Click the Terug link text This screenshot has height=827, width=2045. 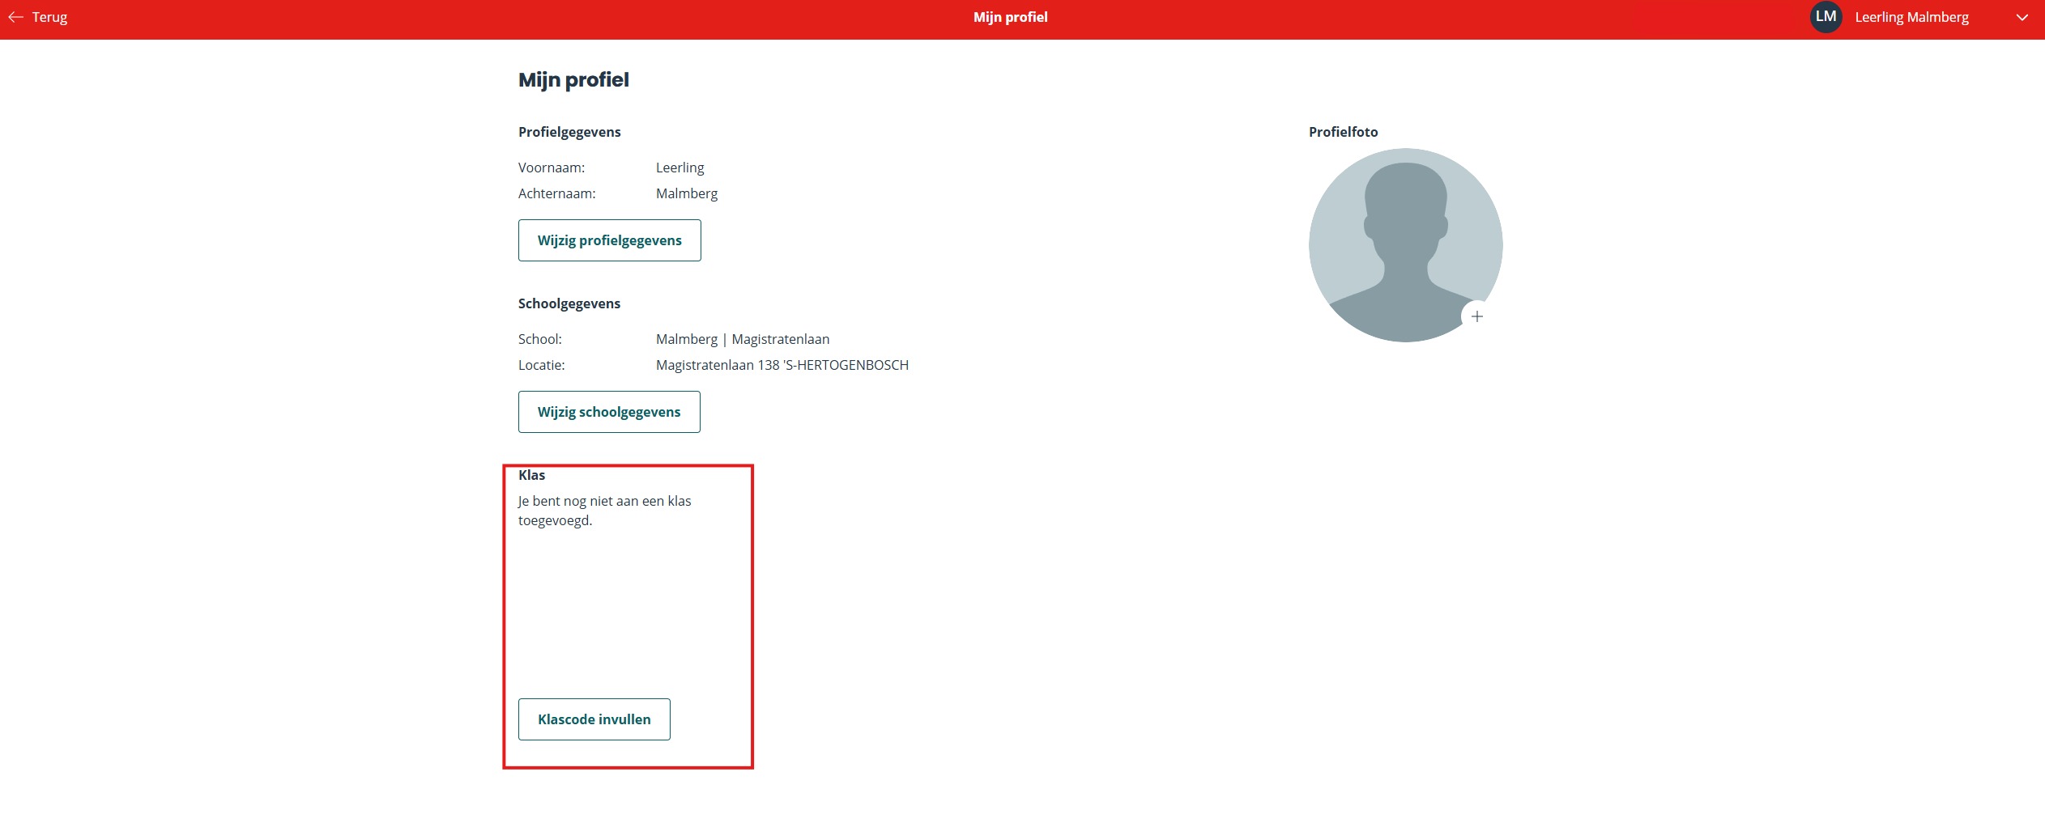tap(49, 17)
